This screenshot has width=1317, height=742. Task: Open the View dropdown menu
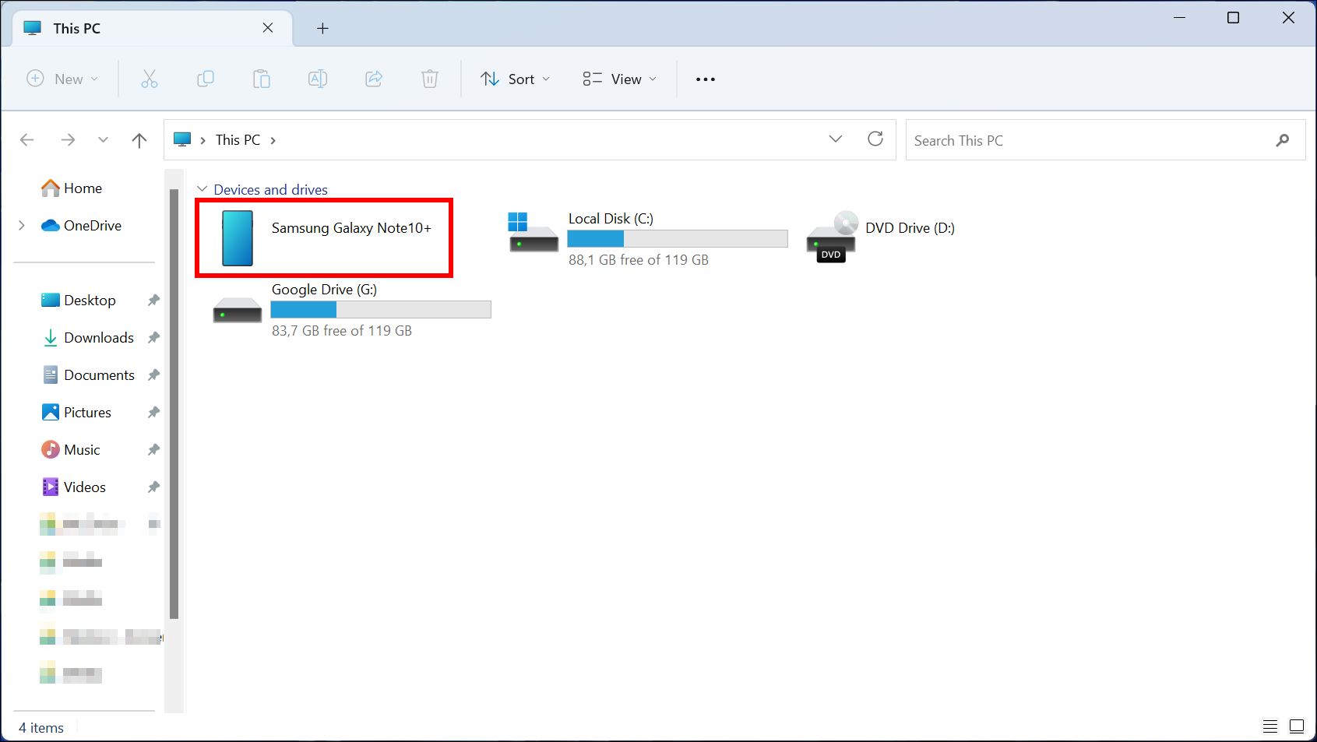tap(620, 79)
